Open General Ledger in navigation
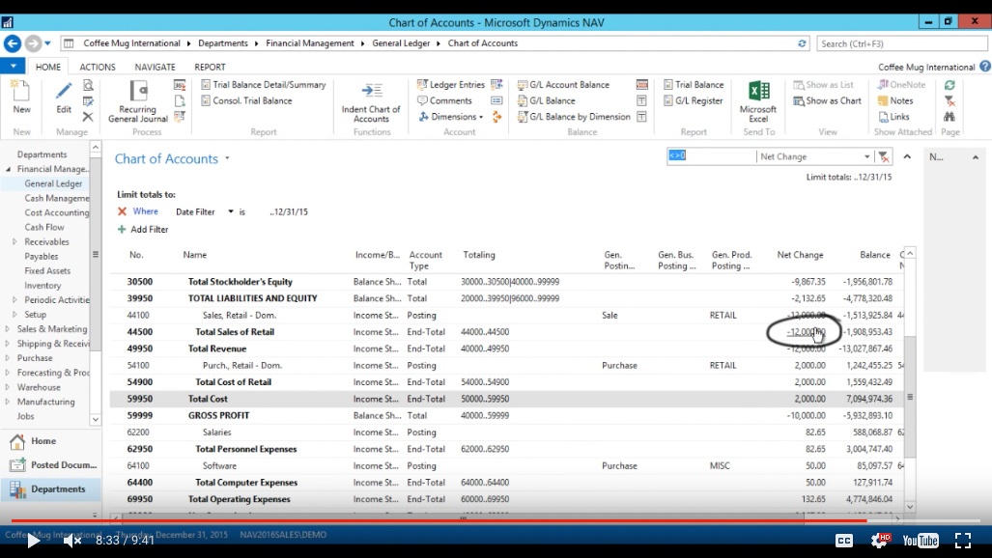 pos(53,183)
